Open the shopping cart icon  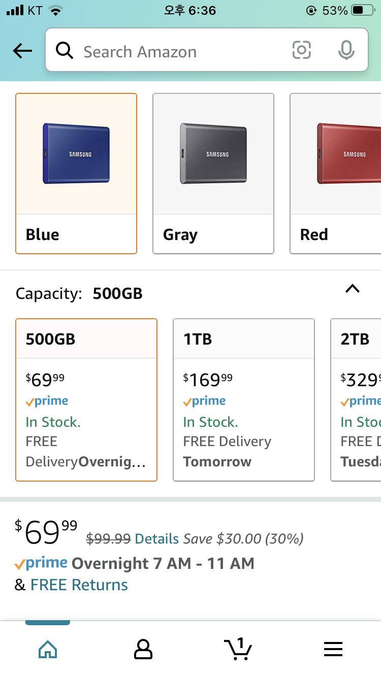[x=238, y=649]
